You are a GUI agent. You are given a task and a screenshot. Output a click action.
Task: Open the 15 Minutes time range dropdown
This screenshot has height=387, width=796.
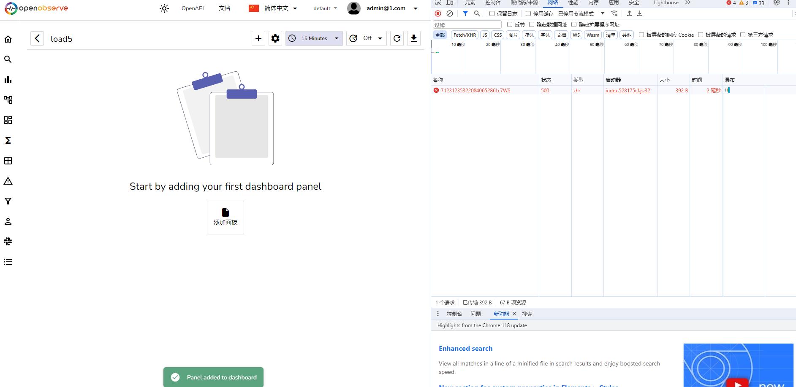pos(314,38)
